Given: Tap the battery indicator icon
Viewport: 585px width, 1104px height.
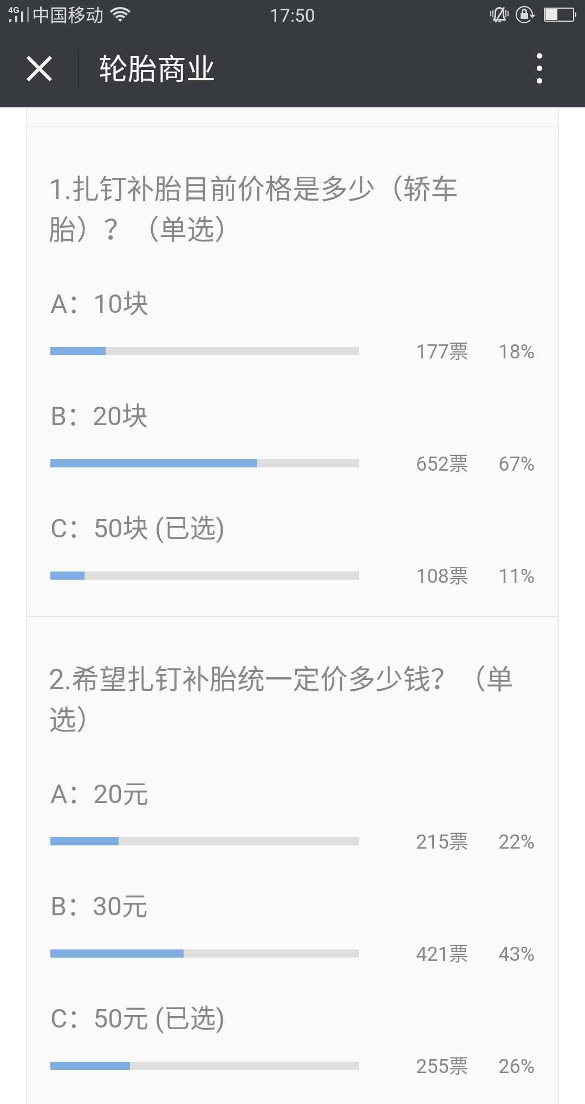Looking at the screenshot, I should coord(560,15).
